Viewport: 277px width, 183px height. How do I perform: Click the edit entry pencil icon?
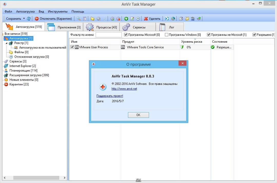tap(132, 18)
